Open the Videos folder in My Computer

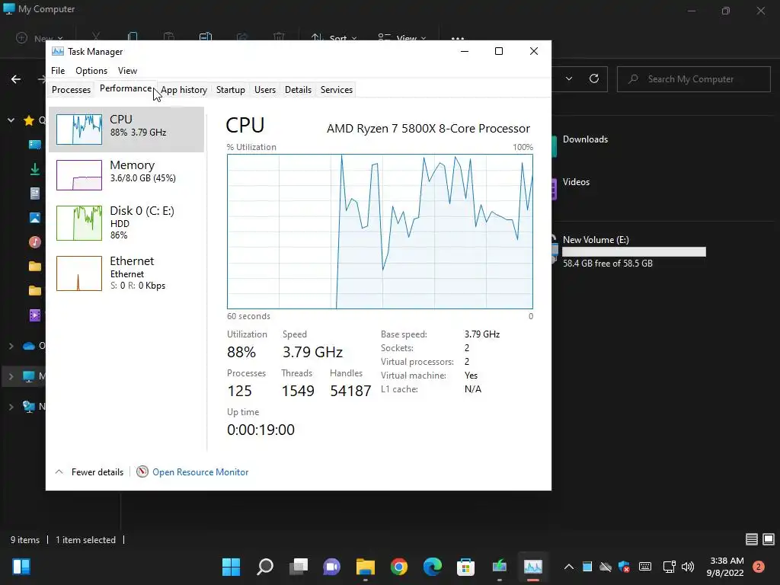[576, 182]
